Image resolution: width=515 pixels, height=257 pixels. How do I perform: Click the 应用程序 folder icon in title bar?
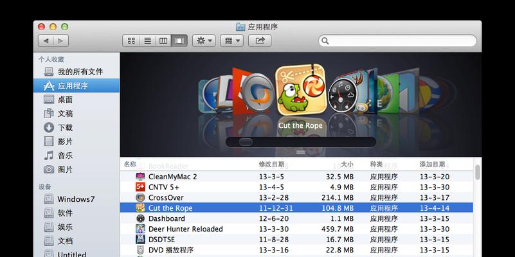point(240,27)
